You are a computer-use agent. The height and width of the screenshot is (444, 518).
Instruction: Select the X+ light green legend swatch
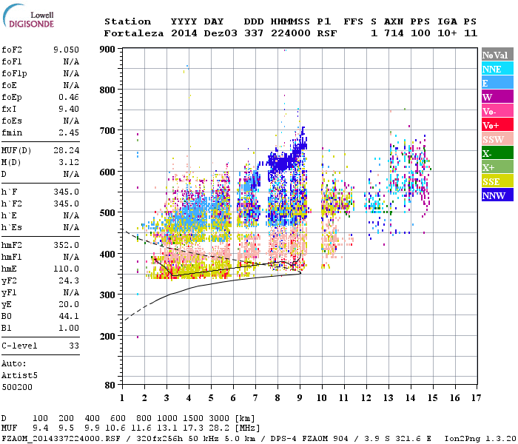pyautogui.click(x=497, y=167)
